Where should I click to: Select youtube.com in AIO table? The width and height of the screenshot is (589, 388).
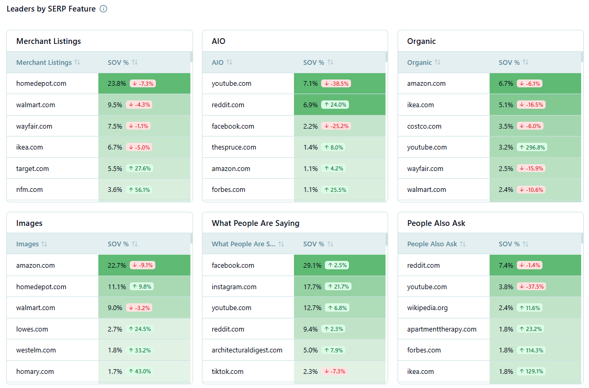point(231,83)
